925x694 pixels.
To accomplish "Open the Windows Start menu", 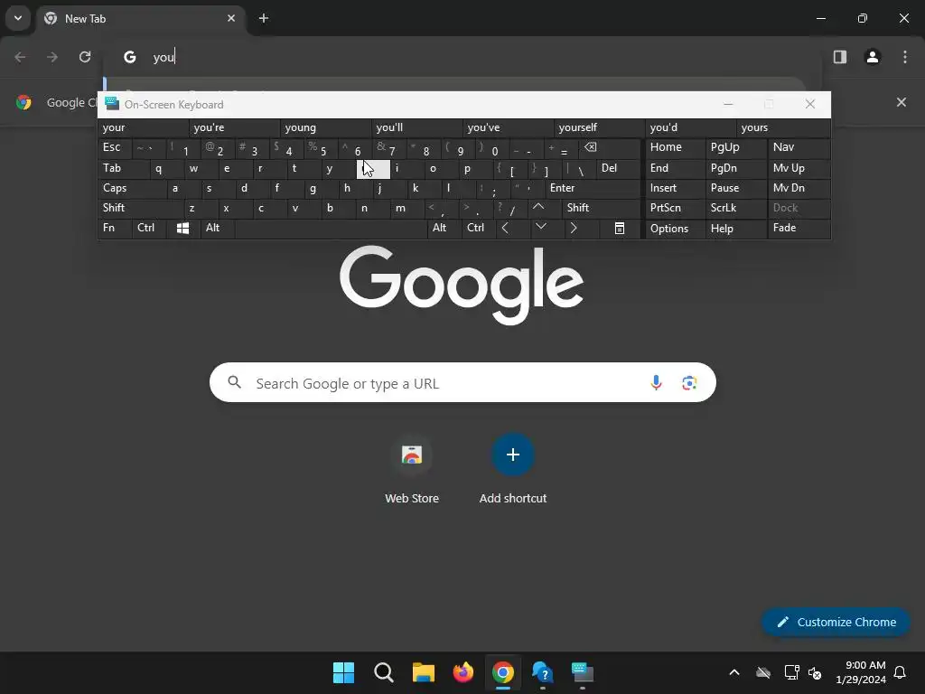I will click(x=343, y=672).
